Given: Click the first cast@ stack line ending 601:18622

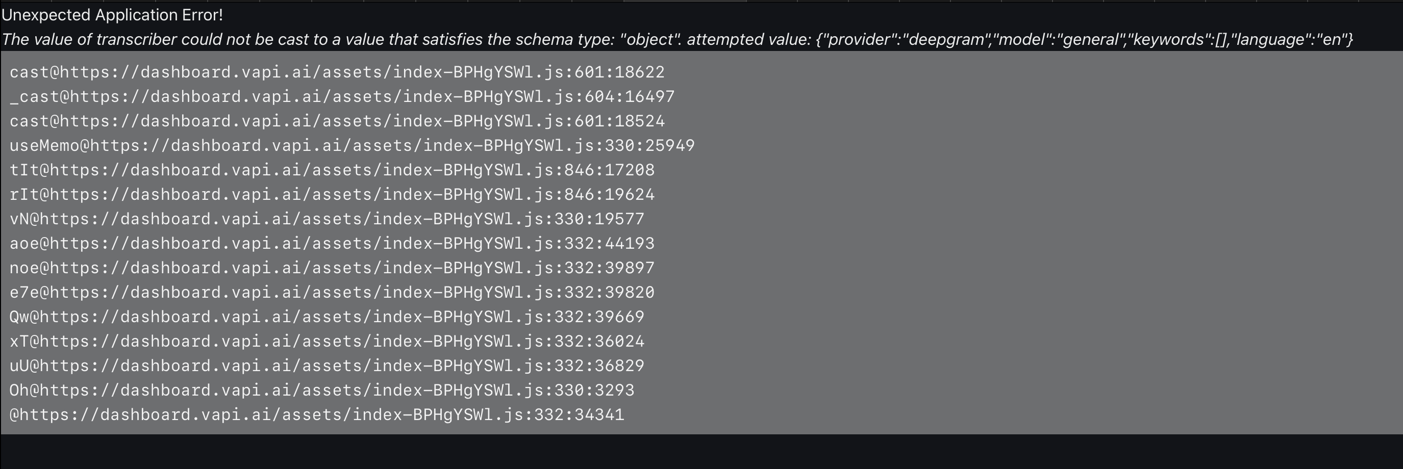Looking at the screenshot, I should pyautogui.click(x=337, y=72).
